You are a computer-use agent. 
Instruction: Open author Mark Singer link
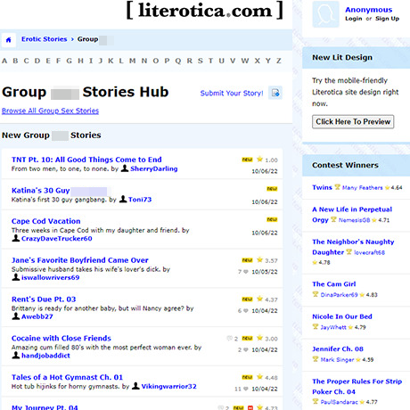(337, 359)
